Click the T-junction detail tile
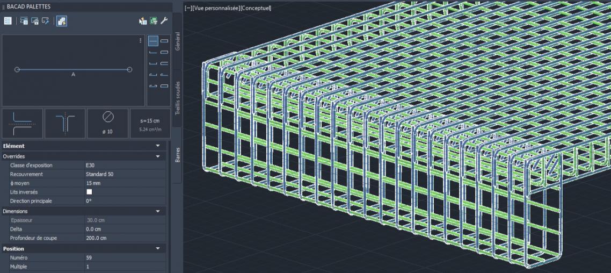 65,123
